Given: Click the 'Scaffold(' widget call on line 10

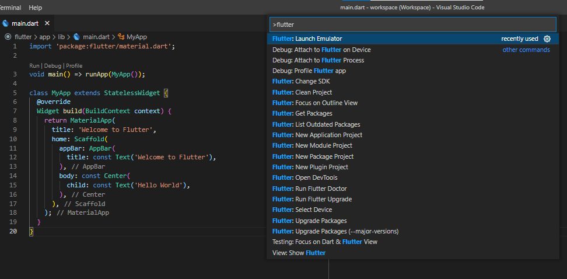Looking at the screenshot, I should (x=91, y=139).
